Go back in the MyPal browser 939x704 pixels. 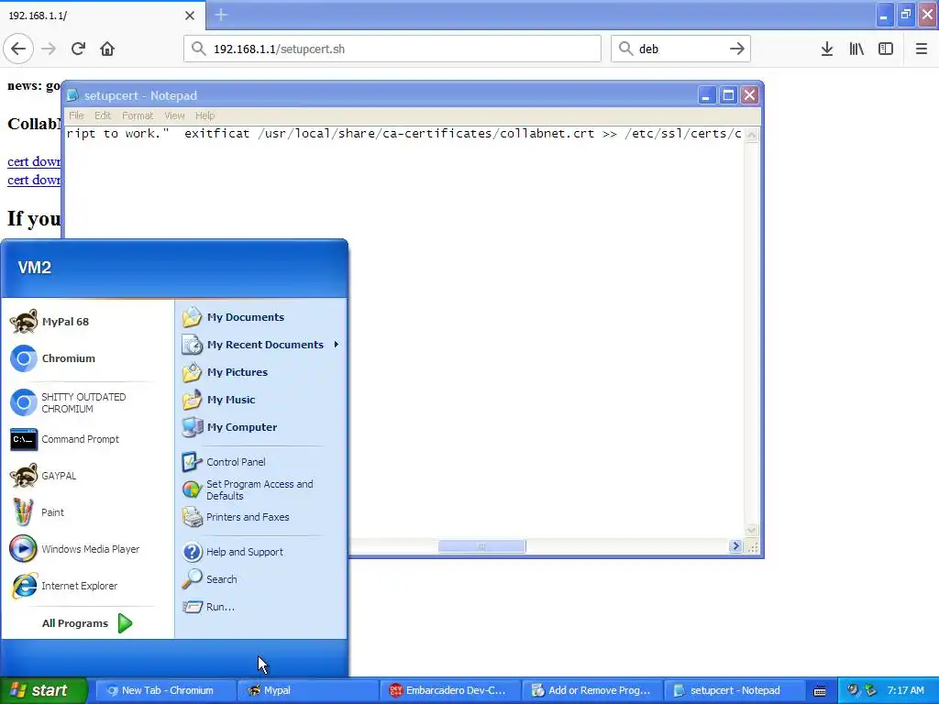point(18,49)
